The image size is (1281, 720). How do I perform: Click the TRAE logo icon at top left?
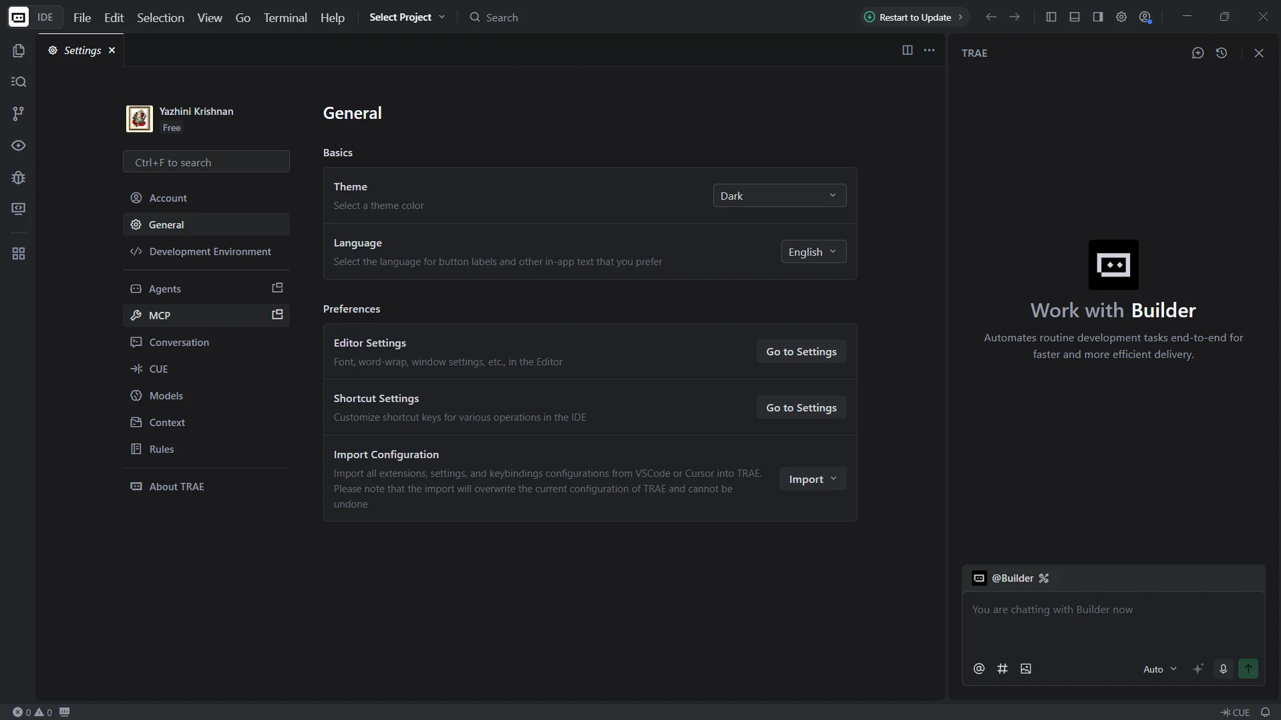click(19, 17)
